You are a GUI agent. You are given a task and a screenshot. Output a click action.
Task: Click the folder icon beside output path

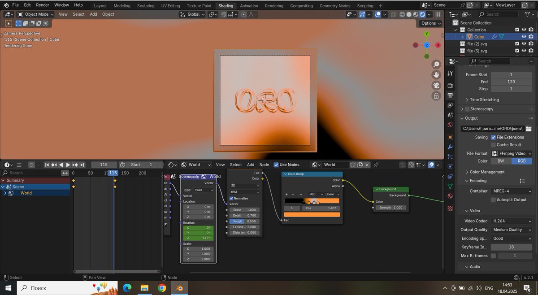(529, 129)
